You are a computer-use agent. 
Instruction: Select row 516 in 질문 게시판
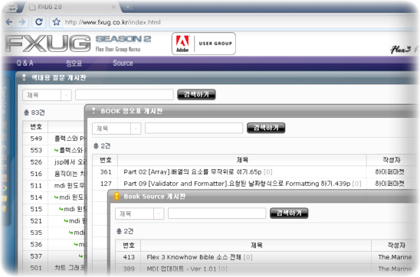coord(54,174)
